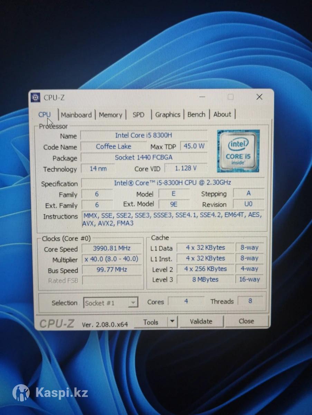
Task: Show the About tab
Action: 222,114
